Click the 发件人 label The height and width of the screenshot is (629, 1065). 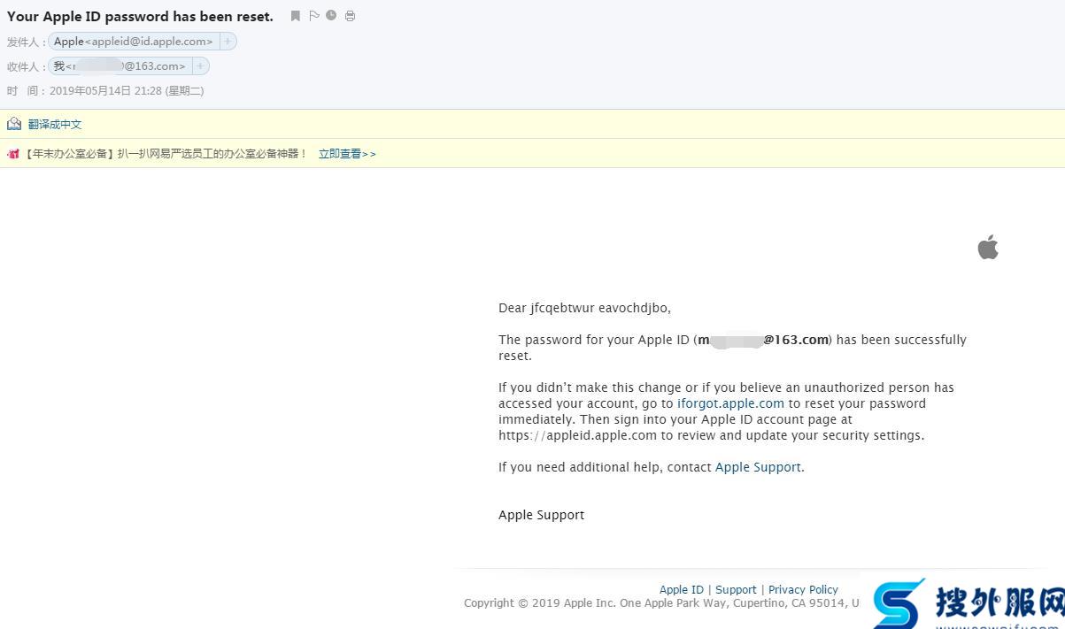(x=25, y=42)
